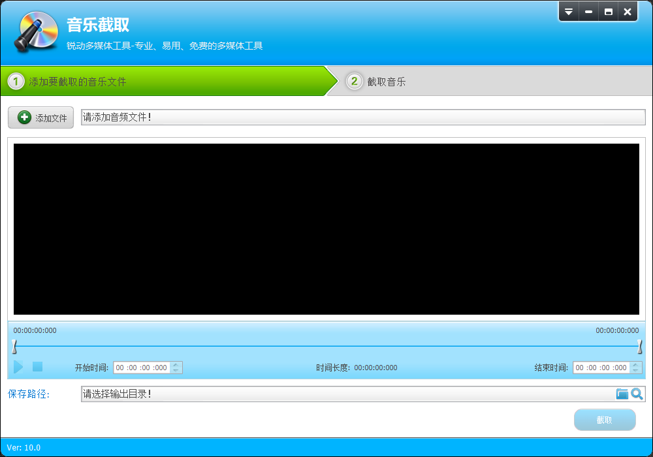This screenshot has width=653, height=457.
Task: Click the 结束时间 end time field
Action: (x=601, y=368)
